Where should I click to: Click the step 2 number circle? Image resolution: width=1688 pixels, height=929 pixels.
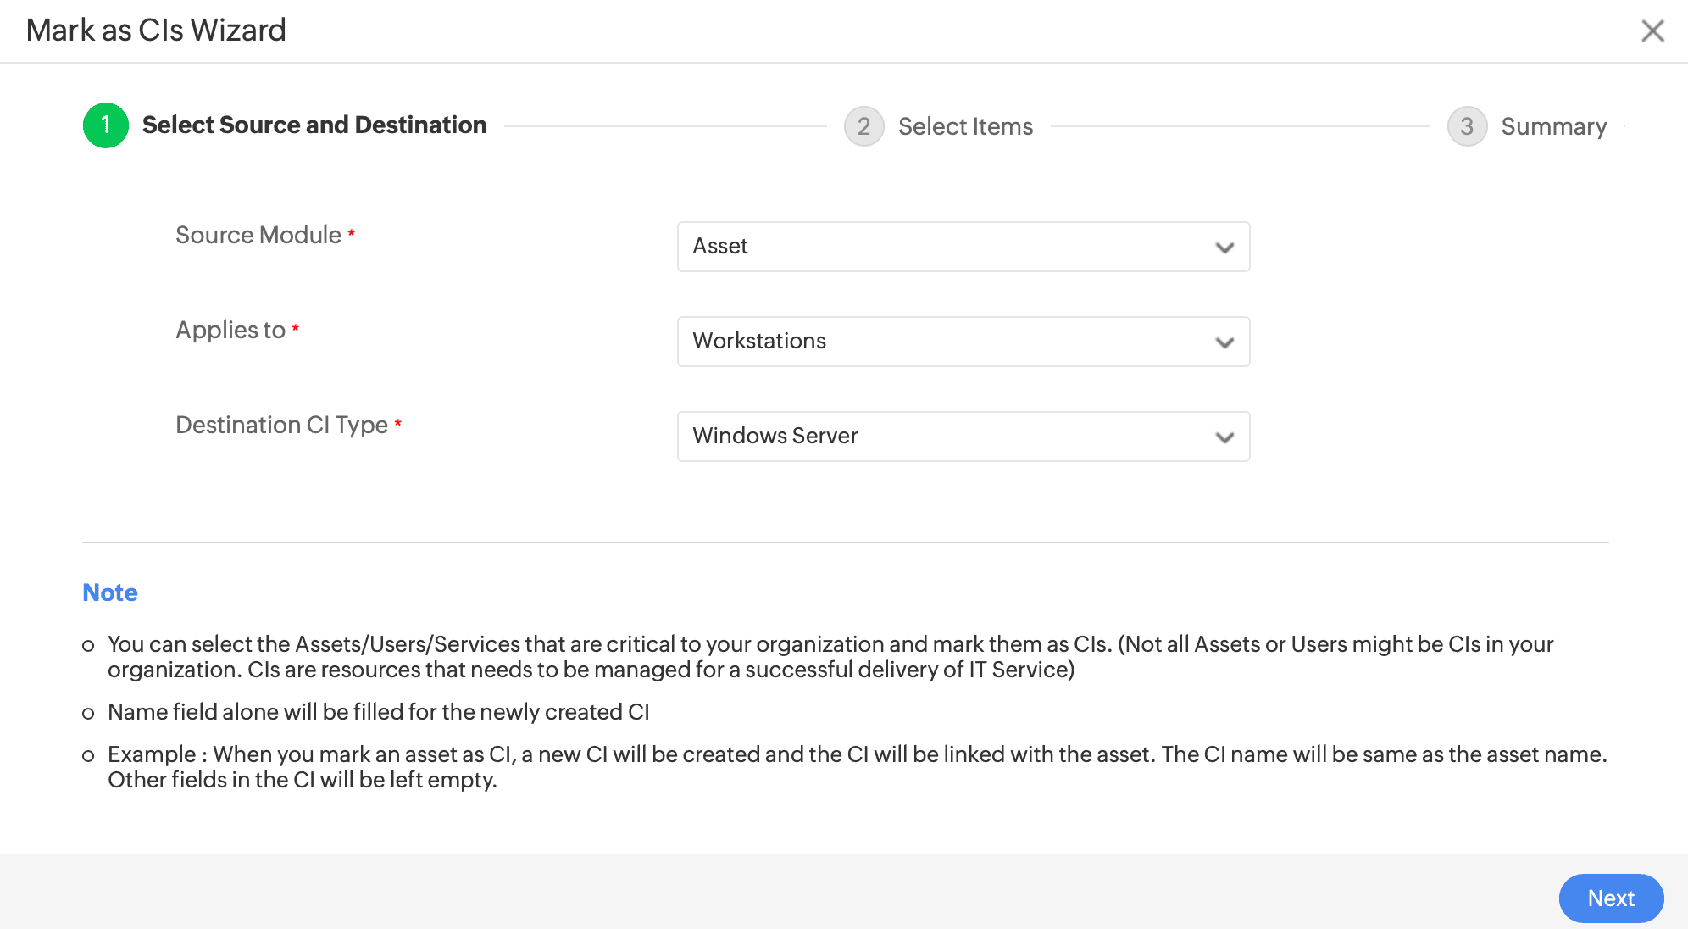(x=863, y=126)
